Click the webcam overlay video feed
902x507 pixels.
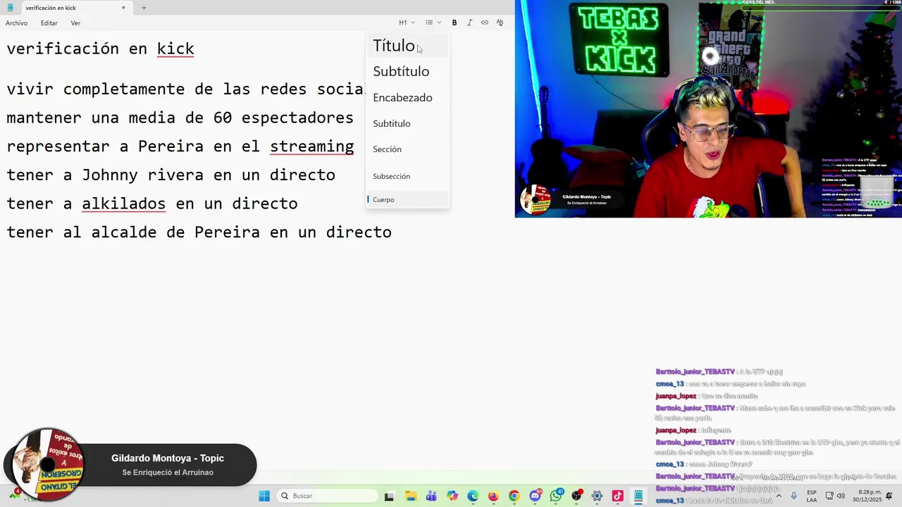point(708,109)
